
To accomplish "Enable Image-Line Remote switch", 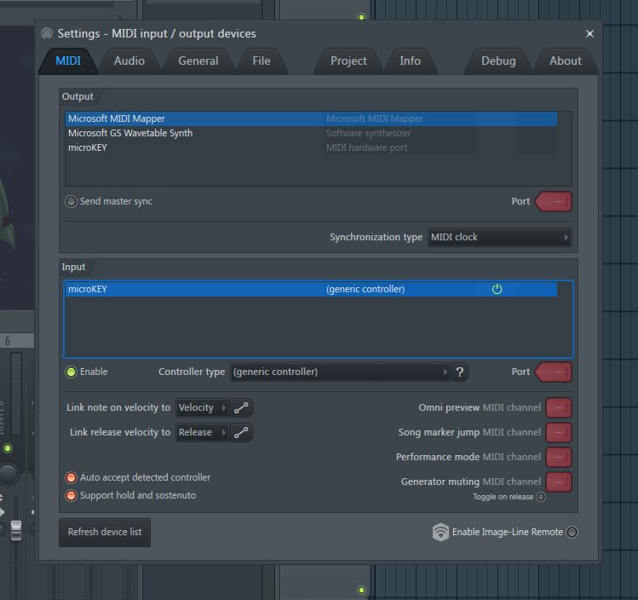I will [572, 532].
